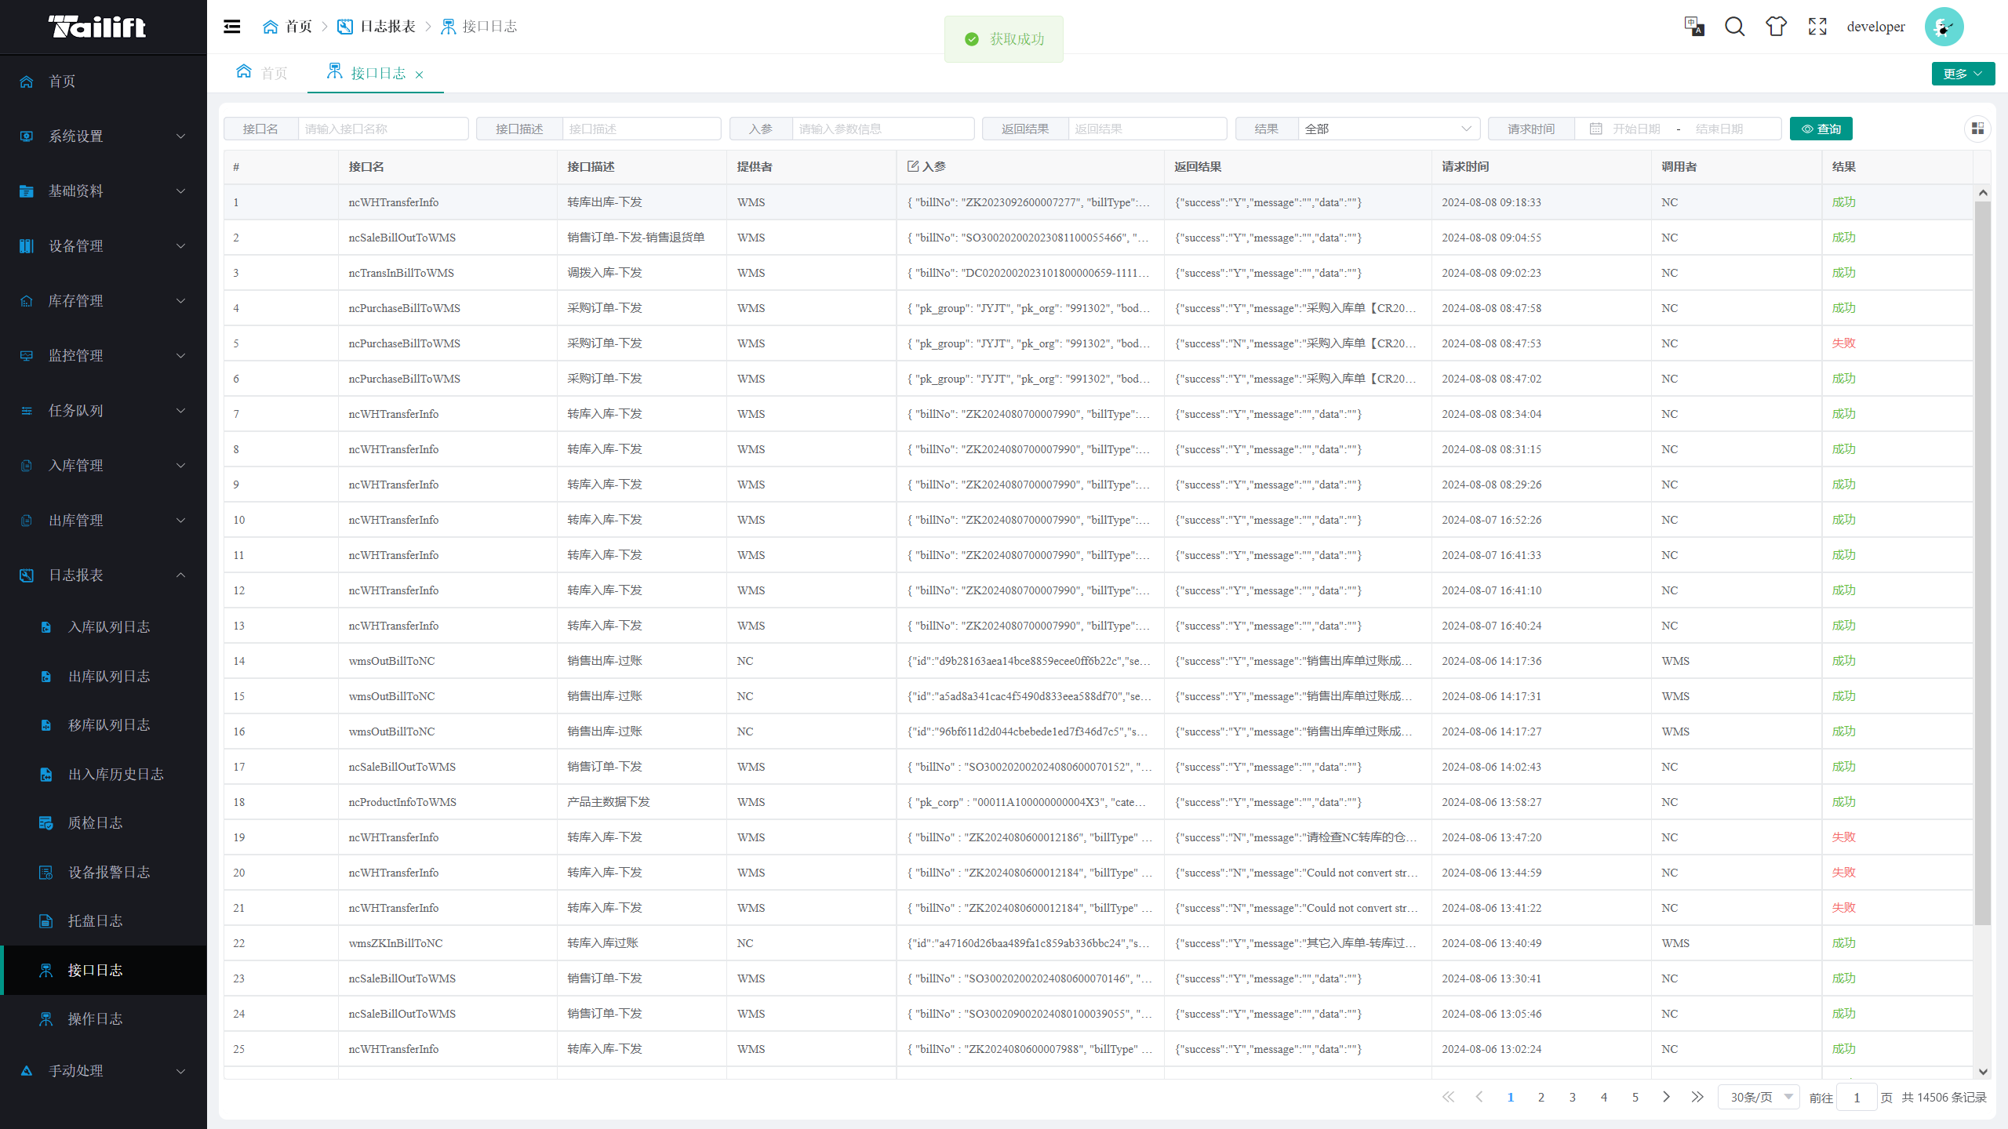Expand the 更多 dropdown button
Screen dimensions: 2008x1129
click(x=1963, y=74)
